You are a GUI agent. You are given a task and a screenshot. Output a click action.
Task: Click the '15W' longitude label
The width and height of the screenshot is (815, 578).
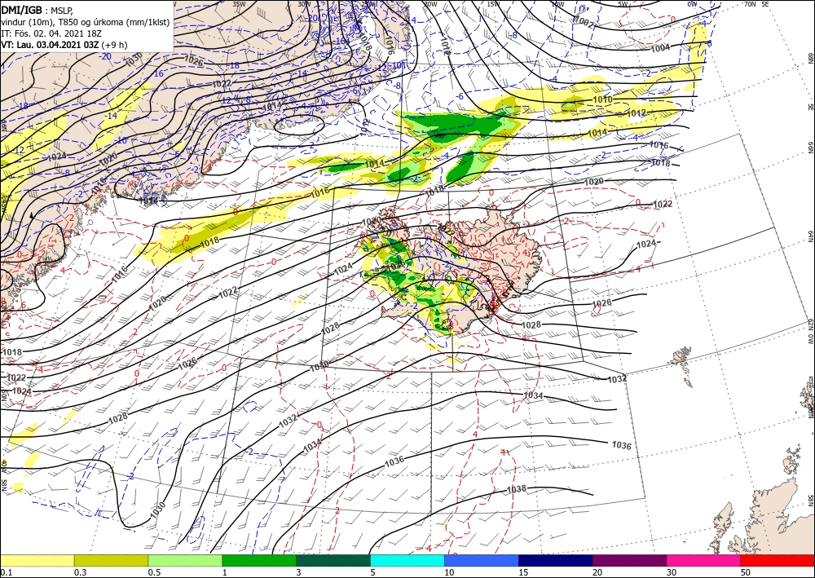coord(494,4)
